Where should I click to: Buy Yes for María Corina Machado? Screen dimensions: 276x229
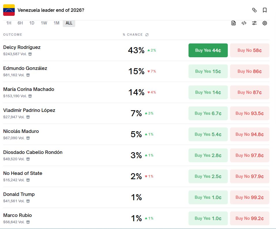coord(208,92)
